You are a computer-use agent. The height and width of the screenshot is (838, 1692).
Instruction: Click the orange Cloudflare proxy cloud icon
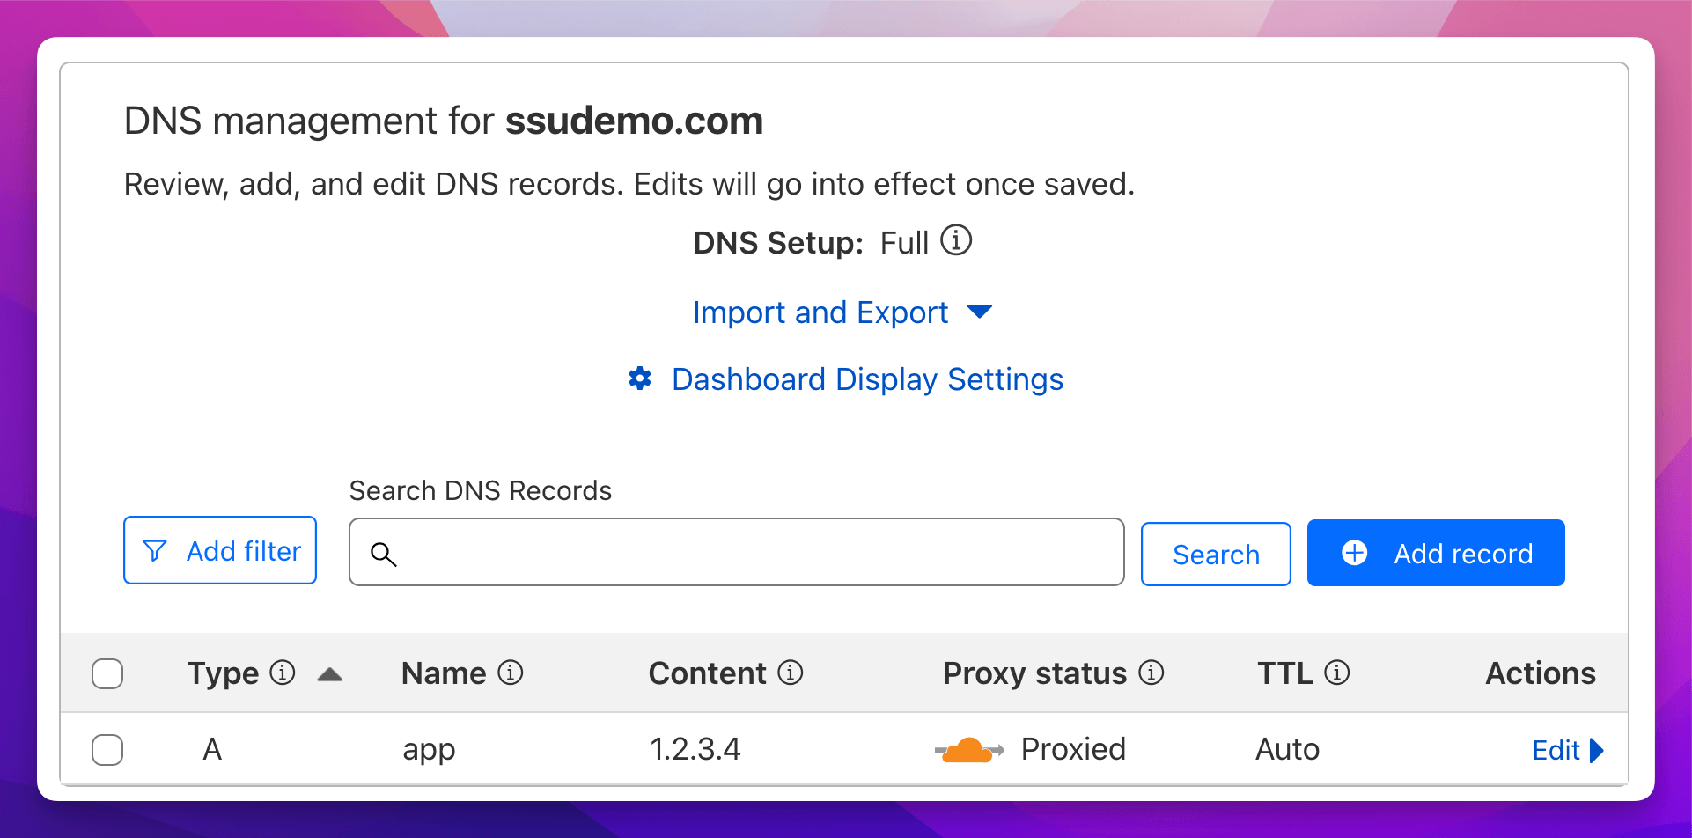(968, 748)
